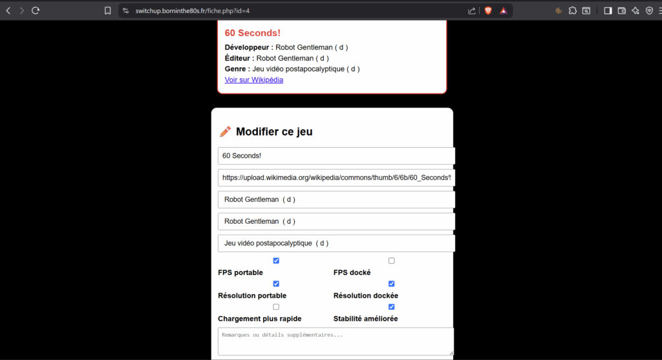Click the 'FPS portable' label

pyautogui.click(x=240, y=273)
